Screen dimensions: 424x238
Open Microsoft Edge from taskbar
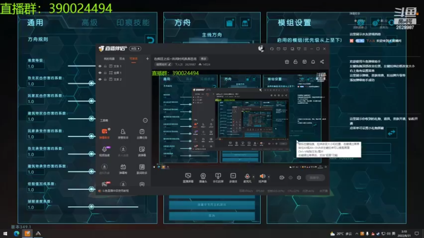click(x=16, y=233)
